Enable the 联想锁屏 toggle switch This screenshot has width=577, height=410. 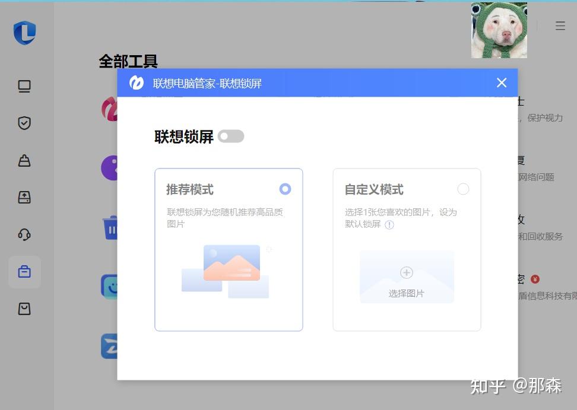[x=231, y=136]
